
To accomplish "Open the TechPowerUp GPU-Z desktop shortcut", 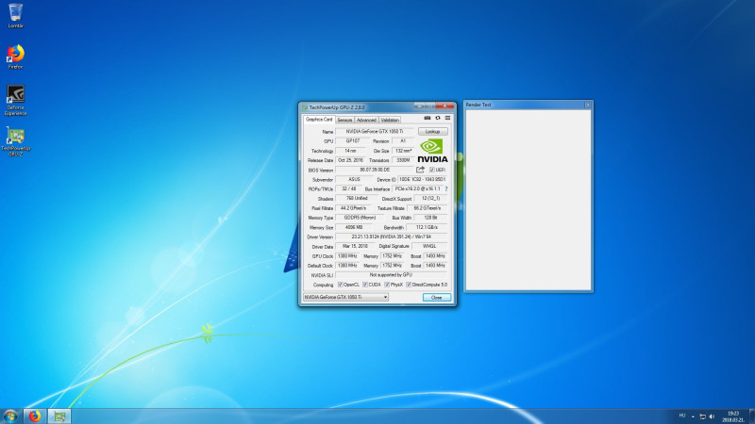I will point(15,141).
